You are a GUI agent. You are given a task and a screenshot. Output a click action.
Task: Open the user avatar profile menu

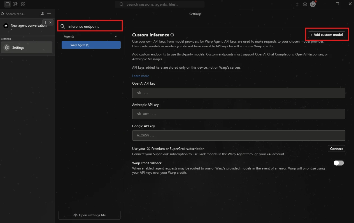(x=313, y=4)
